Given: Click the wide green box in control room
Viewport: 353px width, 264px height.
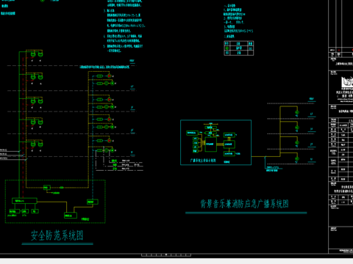Looking at the screenshot, I should point(24,201).
